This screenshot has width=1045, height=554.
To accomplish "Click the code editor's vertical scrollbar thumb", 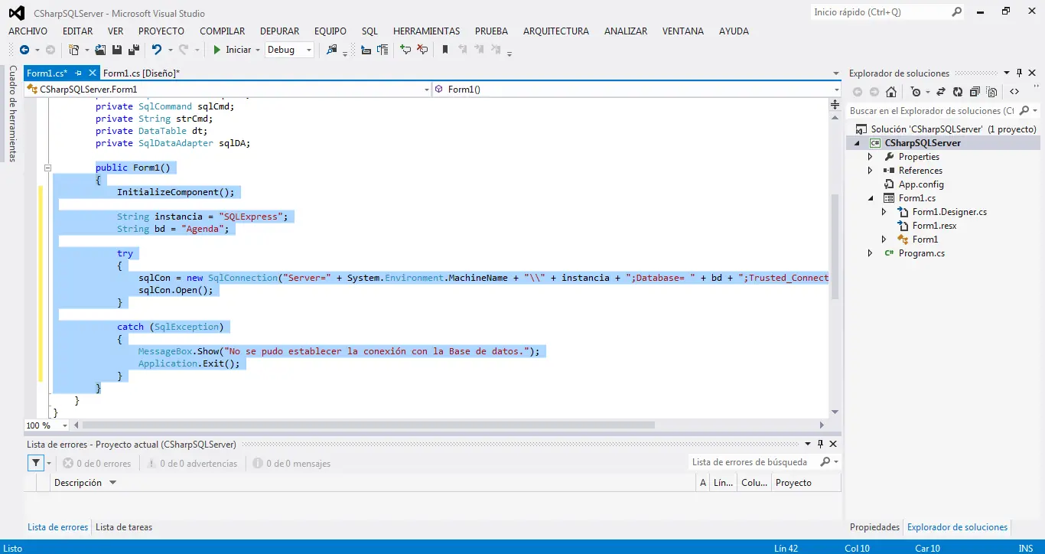I will [835, 246].
